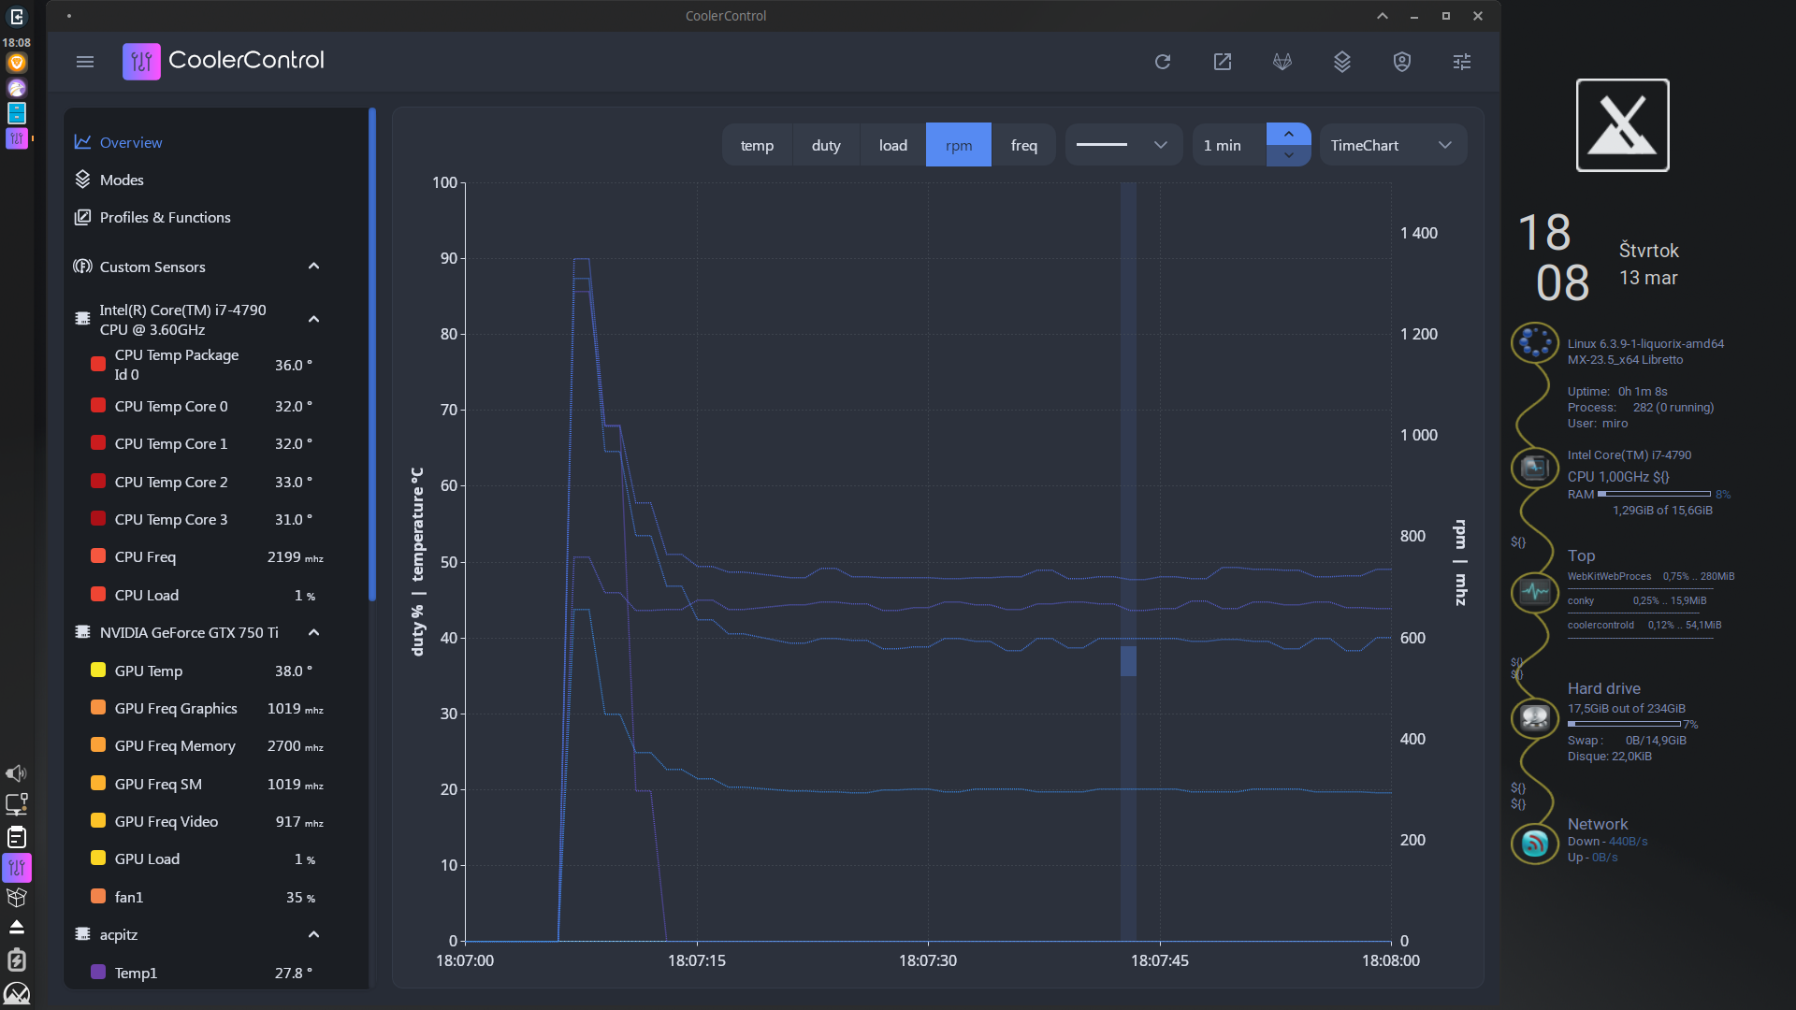
Task: Click the 1 min time range field
Action: (1229, 145)
